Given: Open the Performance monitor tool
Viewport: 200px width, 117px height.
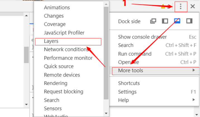Looking at the screenshot, I should [68, 58].
